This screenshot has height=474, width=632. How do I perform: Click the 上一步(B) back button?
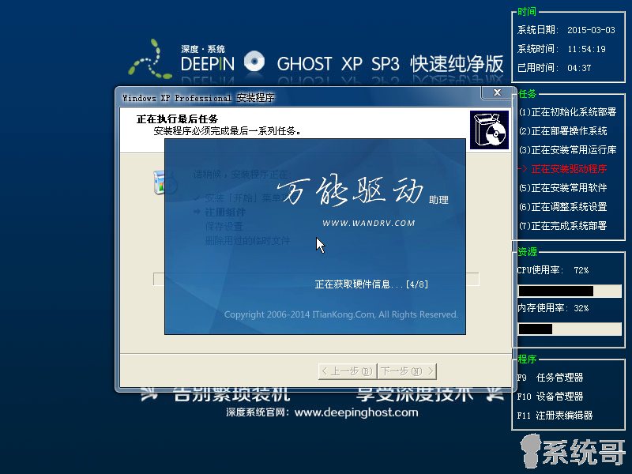348,371
